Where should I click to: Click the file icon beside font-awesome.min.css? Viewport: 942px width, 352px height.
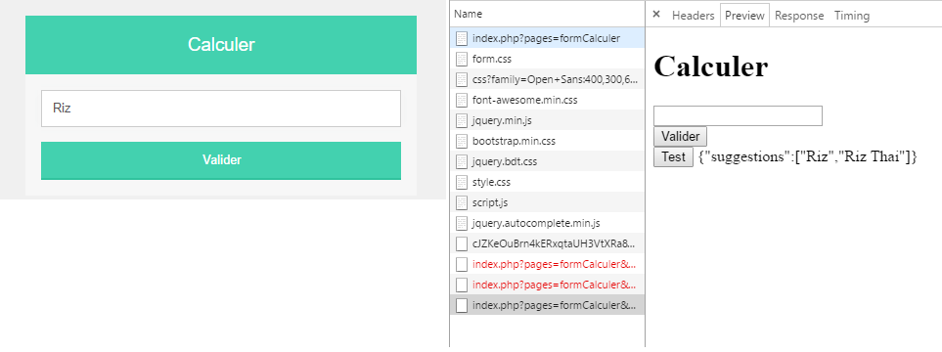click(462, 100)
